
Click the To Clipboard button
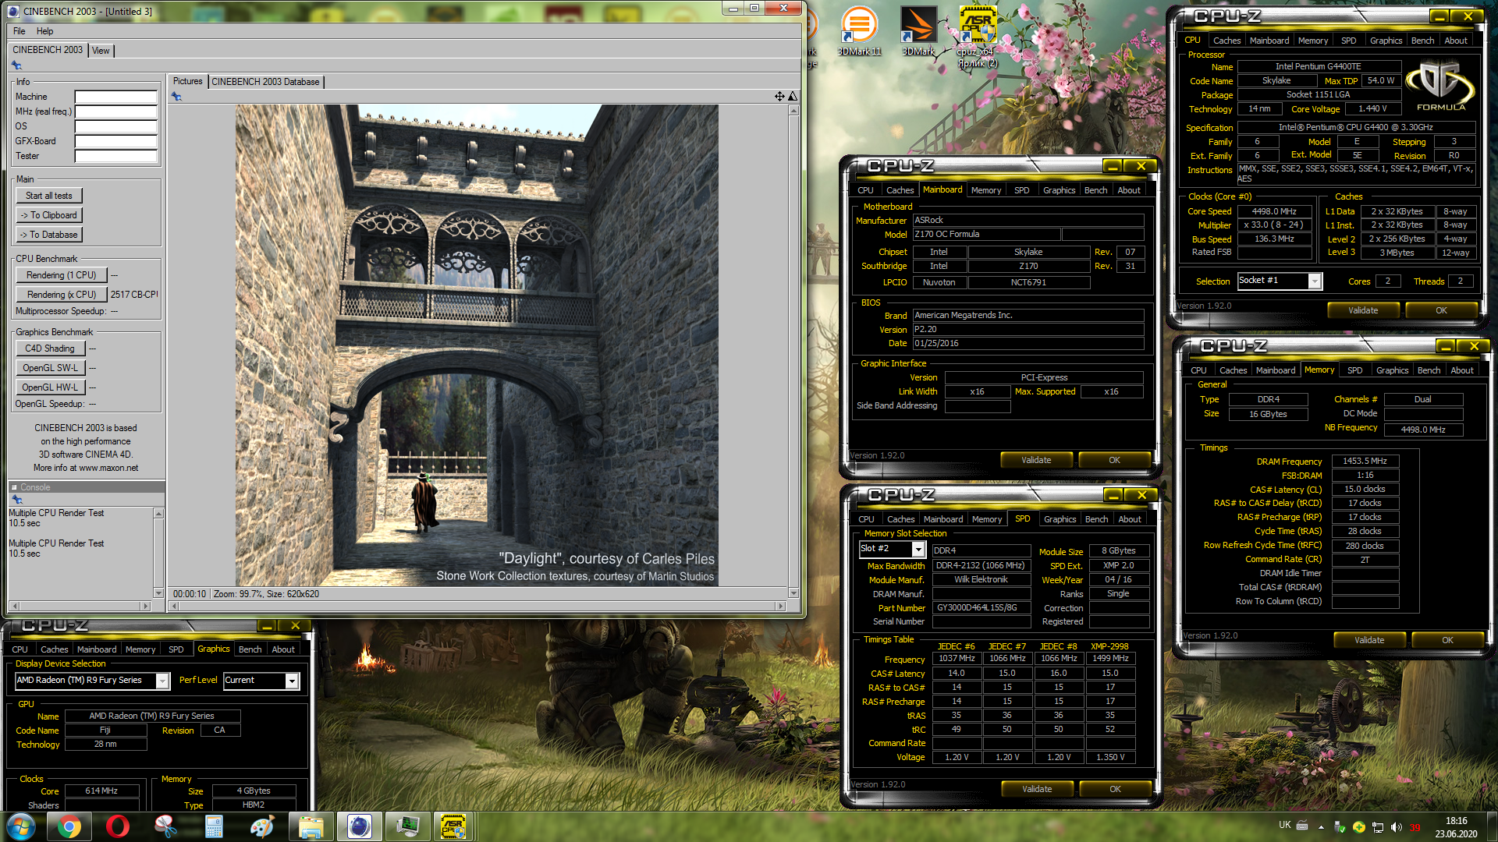click(x=49, y=215)
